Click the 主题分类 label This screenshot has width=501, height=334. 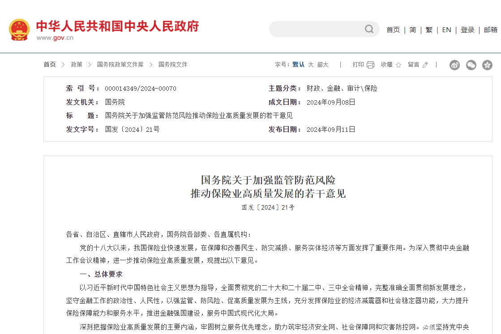click(285, 89)
